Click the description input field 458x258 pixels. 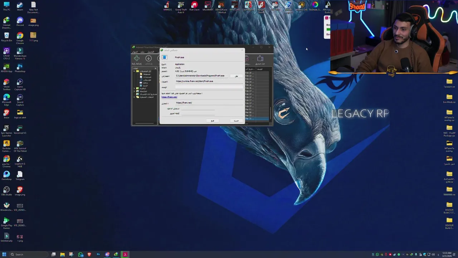209,87
